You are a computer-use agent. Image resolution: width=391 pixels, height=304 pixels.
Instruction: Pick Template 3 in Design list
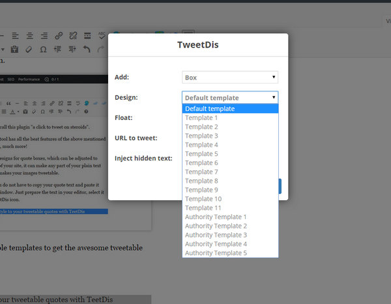pyautogui.click(x=230, y=136)
